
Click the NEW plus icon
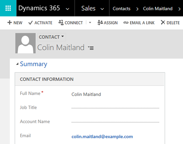[x=10, y=23]
